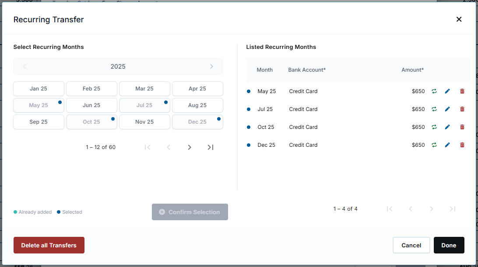478x267 pixels.
Task: Jump to first page of month grid
Action: (148, 147)
